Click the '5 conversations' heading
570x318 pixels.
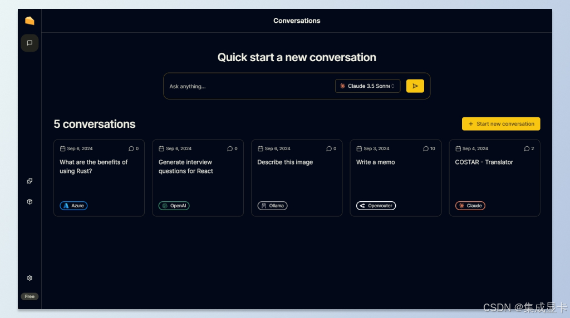[x=95, y=124]
